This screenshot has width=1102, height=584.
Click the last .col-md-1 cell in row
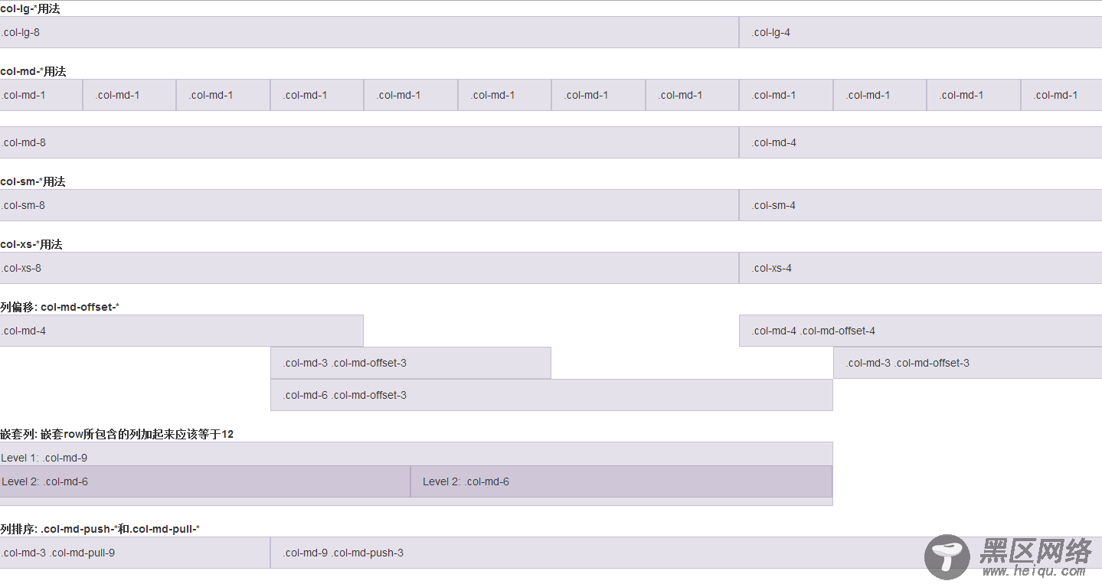[1061, 95]
